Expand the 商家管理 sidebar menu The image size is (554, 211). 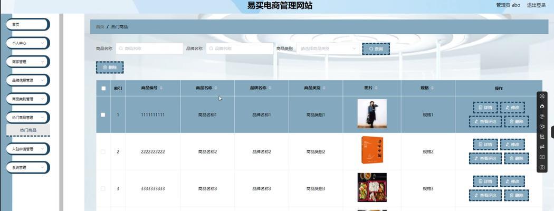(x=27, y=62)
